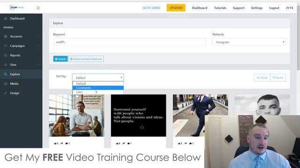This screenshot has height=168, width=300.
Task: Click the Design pencil icon
Action: (6, 93)
